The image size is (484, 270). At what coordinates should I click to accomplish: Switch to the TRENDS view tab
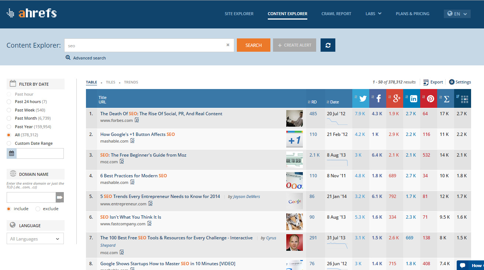[131, 82]
